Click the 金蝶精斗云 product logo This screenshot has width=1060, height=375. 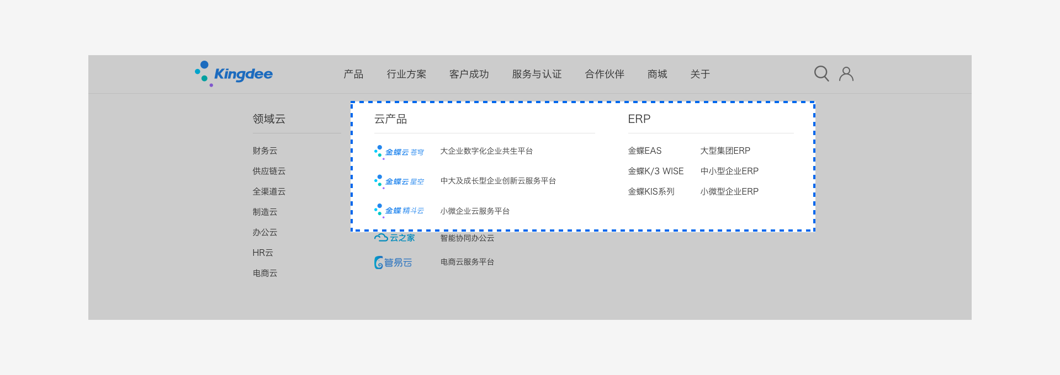pos(399,211)
